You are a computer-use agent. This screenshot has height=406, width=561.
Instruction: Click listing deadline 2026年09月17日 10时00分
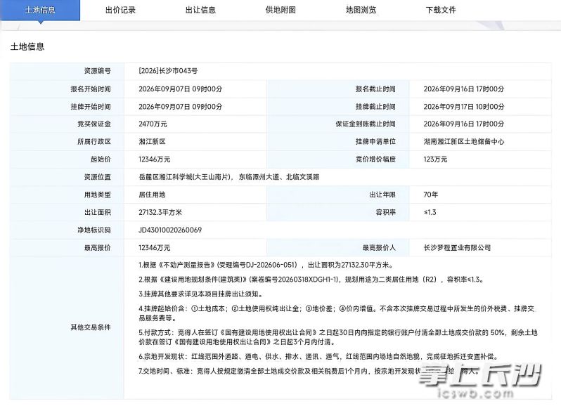(x=464, y=107)
